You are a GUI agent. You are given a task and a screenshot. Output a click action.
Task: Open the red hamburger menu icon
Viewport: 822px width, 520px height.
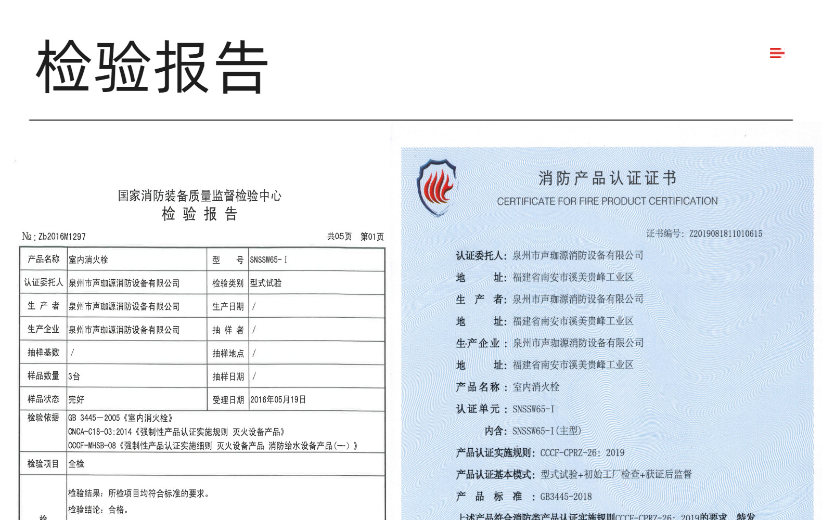coord(777,53)
